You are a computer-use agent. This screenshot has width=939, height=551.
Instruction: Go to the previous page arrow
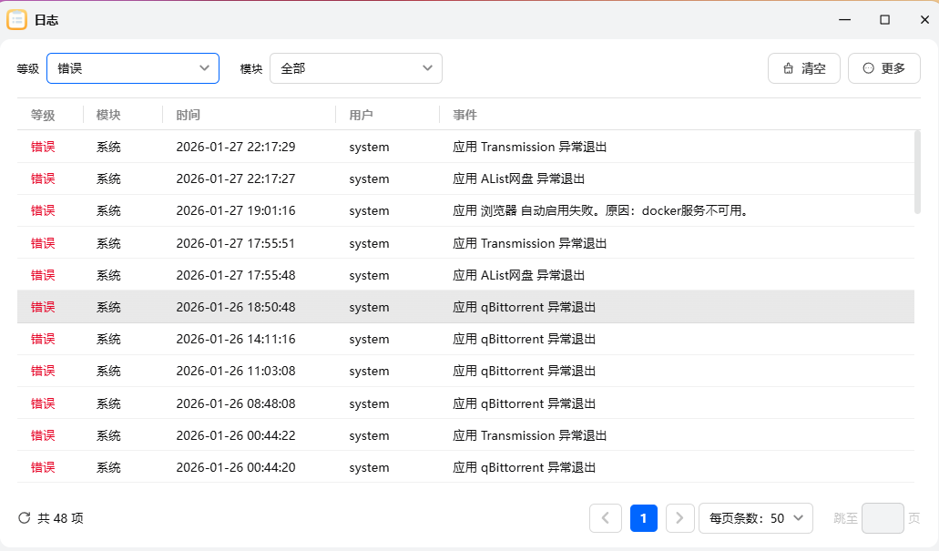coord(606,518)
